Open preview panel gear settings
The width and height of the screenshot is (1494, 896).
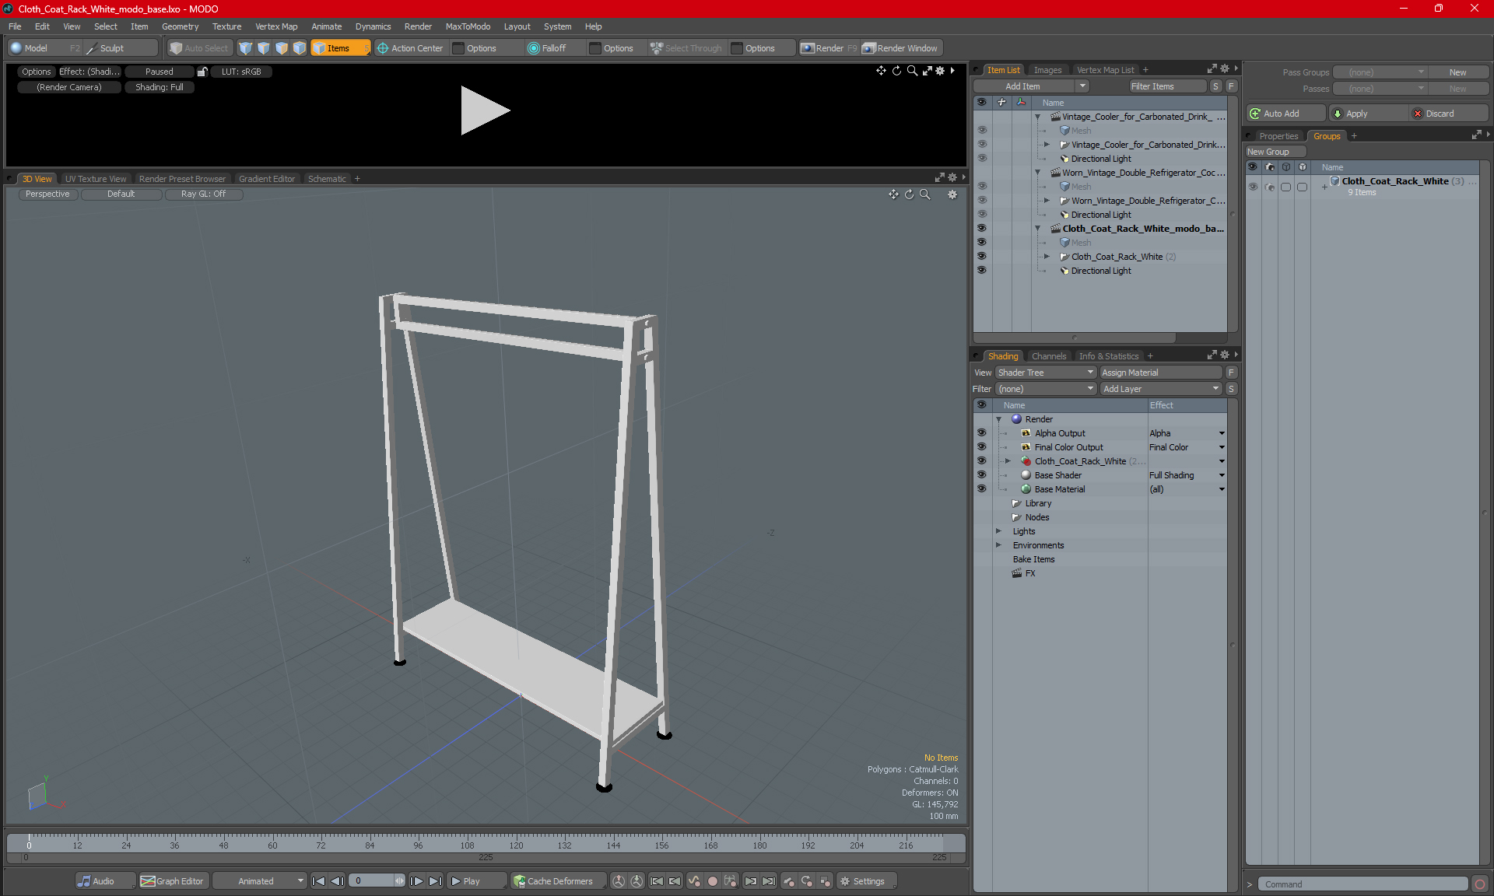[940, 71]
